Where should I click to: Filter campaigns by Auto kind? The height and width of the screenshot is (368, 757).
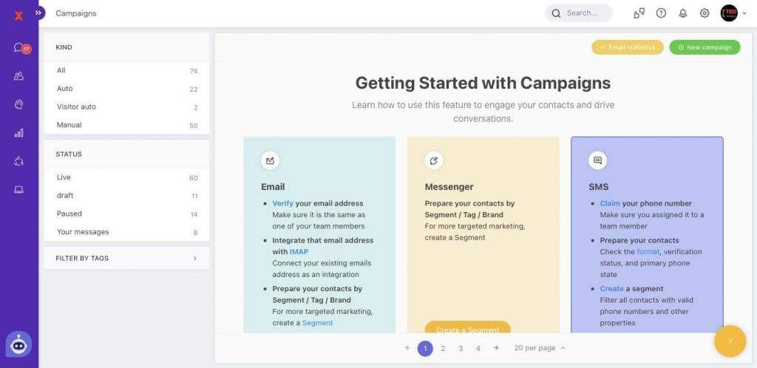point(65,89)
